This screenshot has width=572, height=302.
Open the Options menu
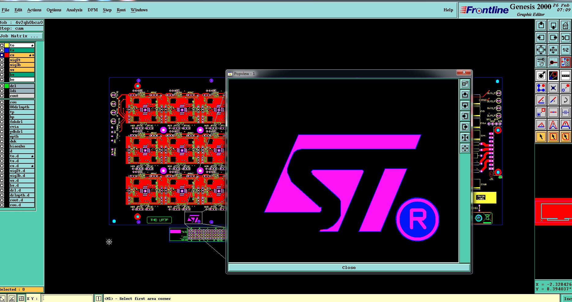[54, 10]
